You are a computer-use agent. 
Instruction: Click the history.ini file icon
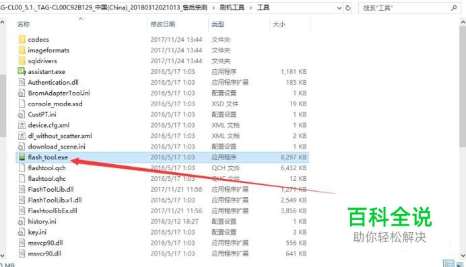point(22,221)
